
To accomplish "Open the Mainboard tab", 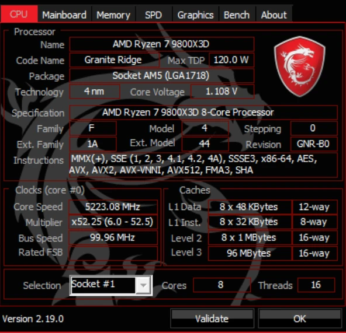I will (x=64, y=15).
